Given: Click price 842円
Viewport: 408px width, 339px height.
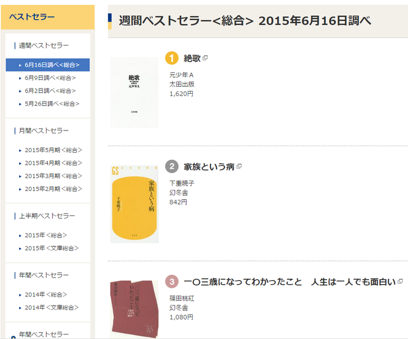Looking at the screenshot, I should 178,202.
